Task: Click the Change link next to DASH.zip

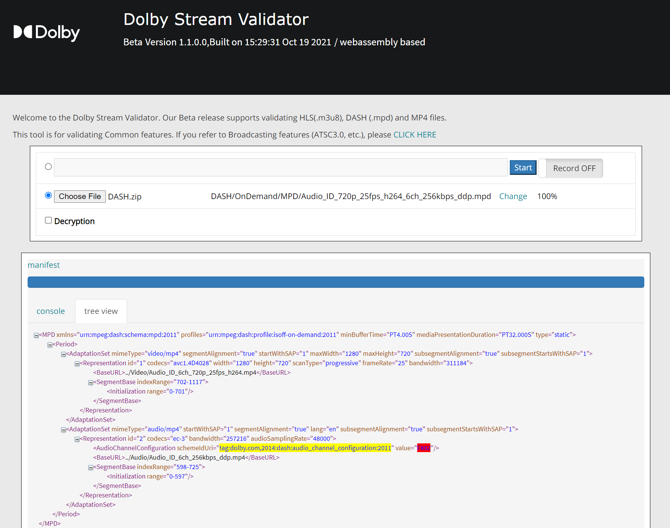Action: [x=513, y=196]
